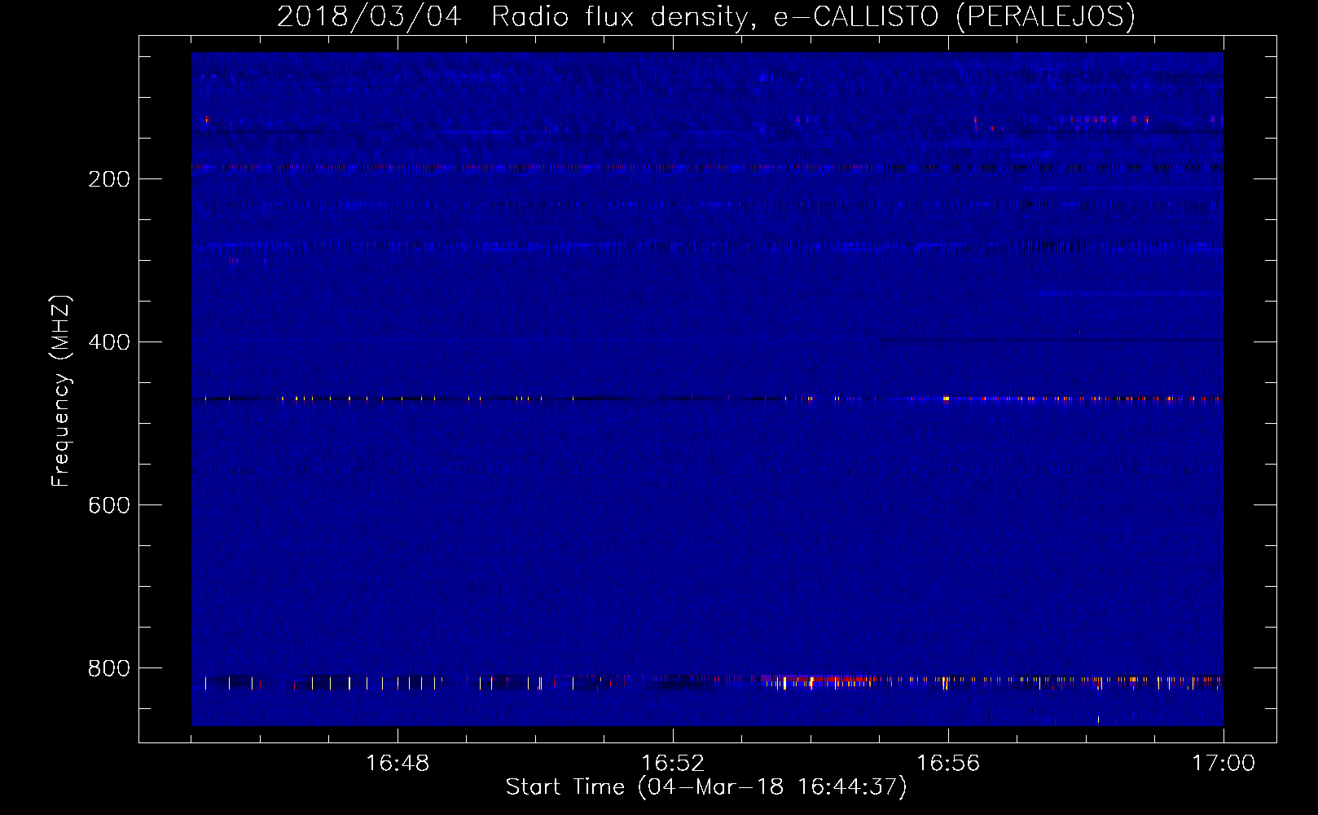Click the "Start Time (04-Mar-18 16:44:37)" axis label
Image resolution: width=1318 pixels, height=815 pixels.
pyautogui.click(x=706, y=787)
